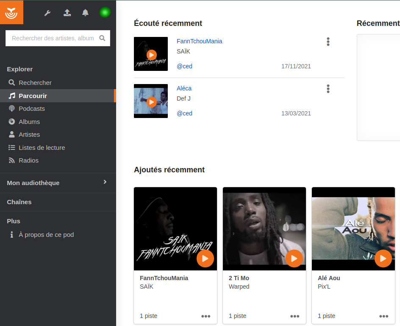This screenshot has width=400, height=326.
Task: Play Aléca track from recently listened thumbnail
Action: pyautogui.click(x=152, y=102)
